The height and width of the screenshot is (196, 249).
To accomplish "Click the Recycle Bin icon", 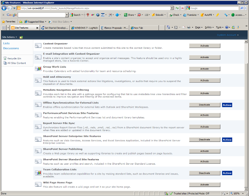I will tap(5, 58).
